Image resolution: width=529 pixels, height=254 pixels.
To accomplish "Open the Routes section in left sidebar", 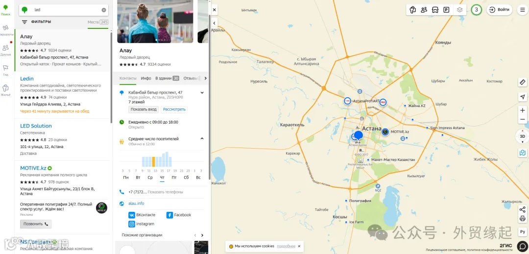I will 5,30.
